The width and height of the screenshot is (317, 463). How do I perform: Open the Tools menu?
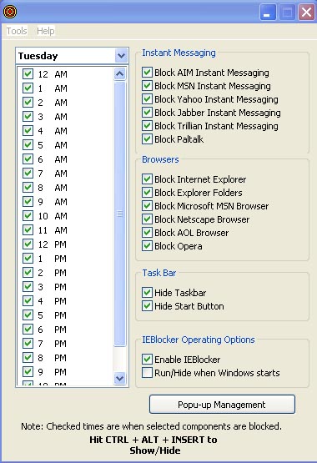(17, 31)
